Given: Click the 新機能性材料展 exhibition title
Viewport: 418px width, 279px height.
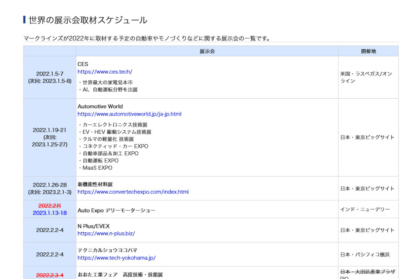Looking at the screenshot, I should (x=95, y=185).
